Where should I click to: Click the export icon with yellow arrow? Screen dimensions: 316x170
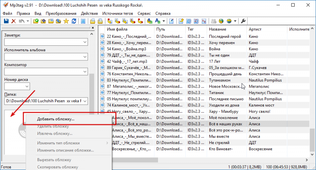[181, 21]
